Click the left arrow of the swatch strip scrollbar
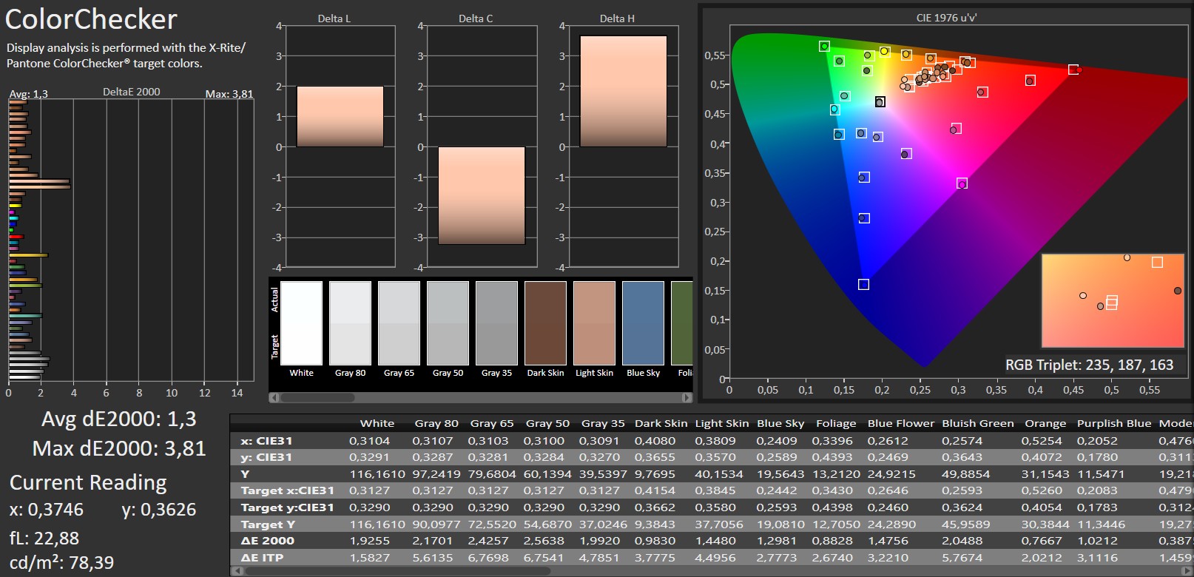Screen dimensions: 1194x577 click(274, 398)
